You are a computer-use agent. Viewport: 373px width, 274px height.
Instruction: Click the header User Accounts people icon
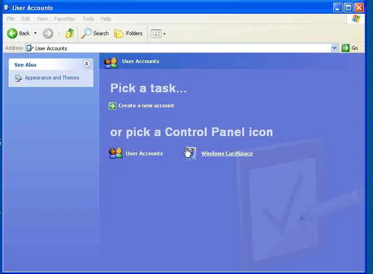pos(111,63)
